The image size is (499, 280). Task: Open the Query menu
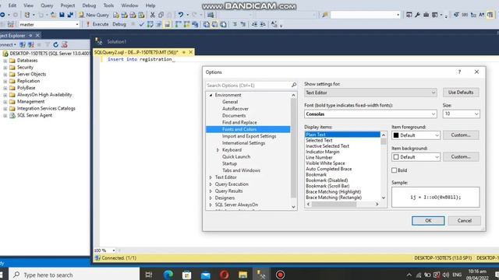coord(47,5)
